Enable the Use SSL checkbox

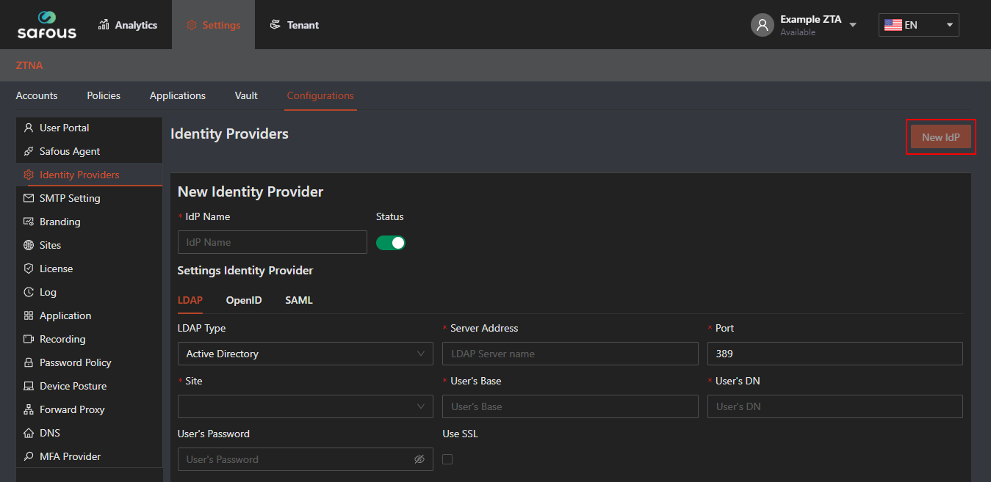coord(447,459)
